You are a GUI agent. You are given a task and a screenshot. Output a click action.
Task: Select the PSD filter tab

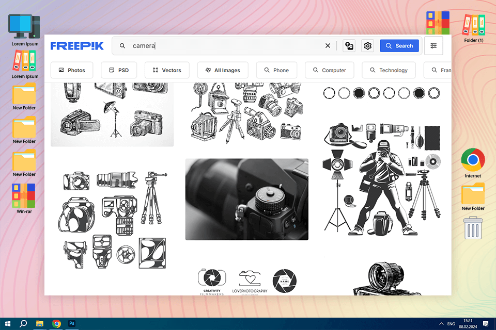pos(119,70)
